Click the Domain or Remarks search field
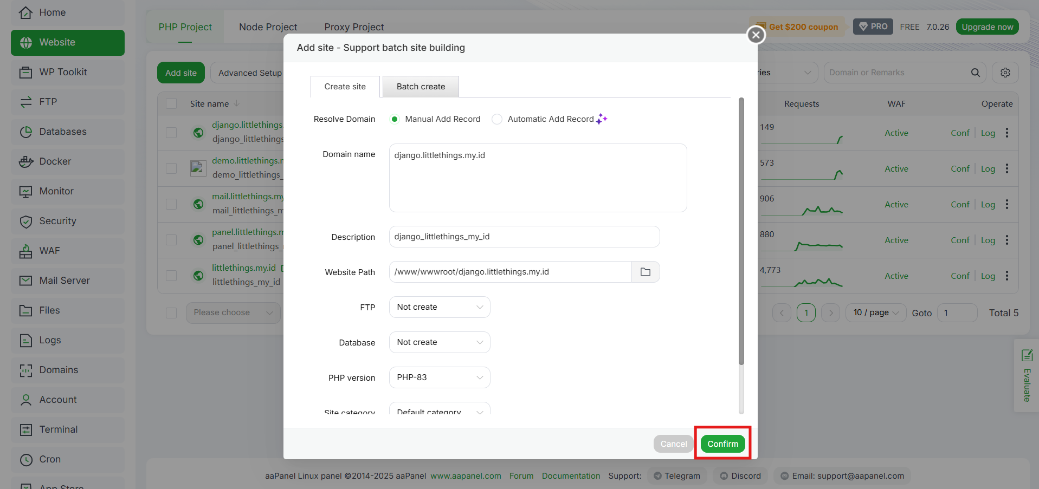The height and width of the screenshot is (489, 1039). 897,73
